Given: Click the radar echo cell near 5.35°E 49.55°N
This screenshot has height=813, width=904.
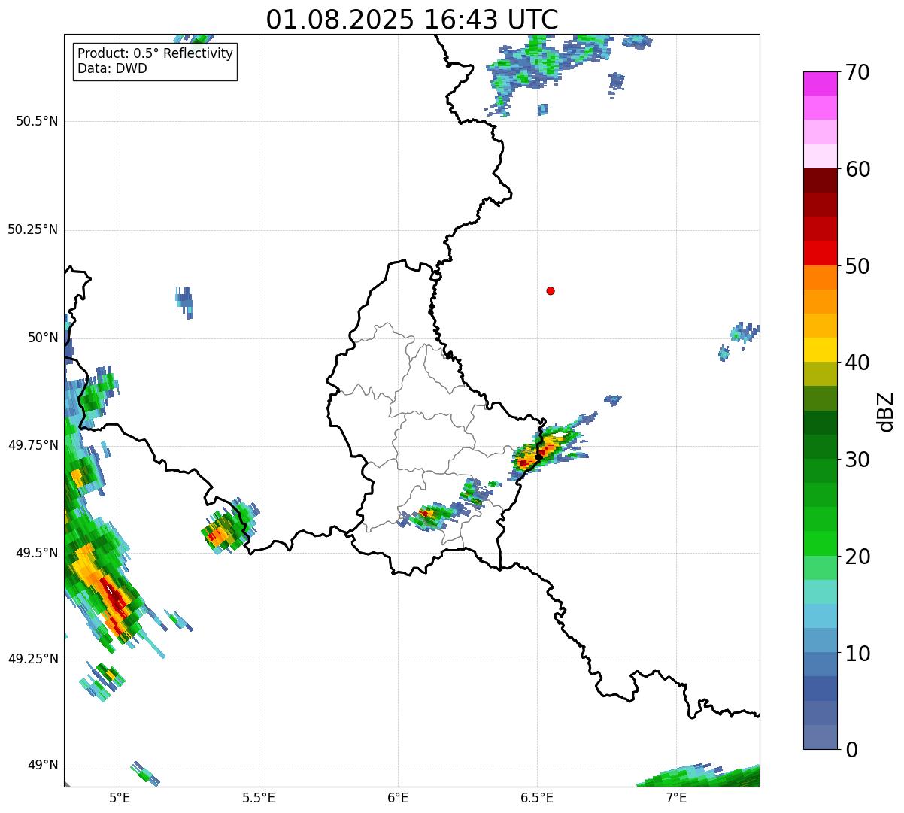Looking at the screenshot, I should (x=229, y=526).
